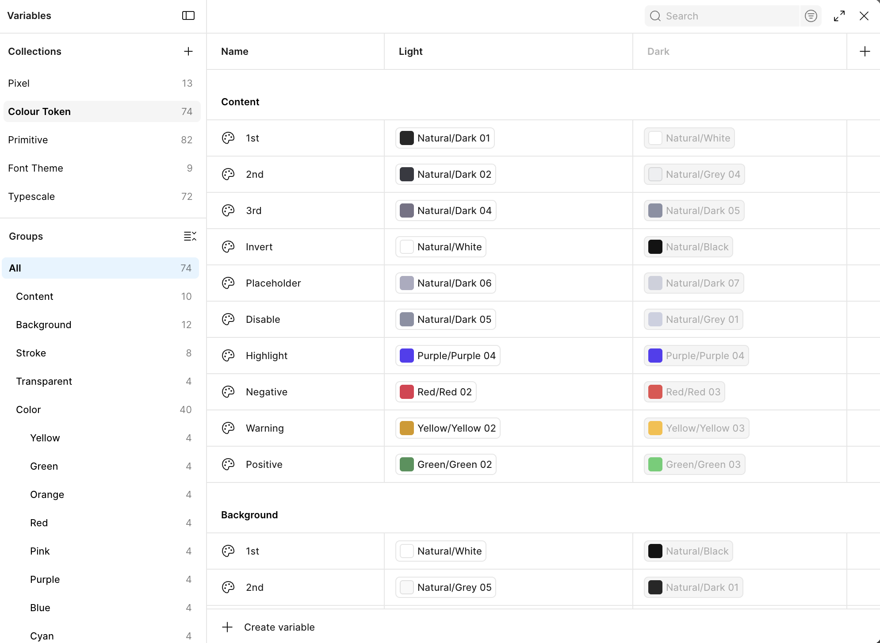Select the Green subgroup
Screen dimensions: 880x643
[100, 466]
